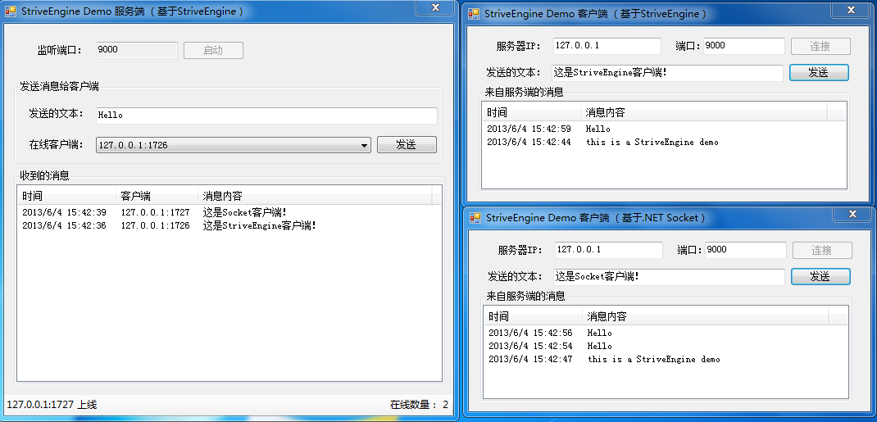Viewport: 877px width, 422px height.
Task: Click the 监听端口 field showing 9000
Action: [x=137, y=50]
